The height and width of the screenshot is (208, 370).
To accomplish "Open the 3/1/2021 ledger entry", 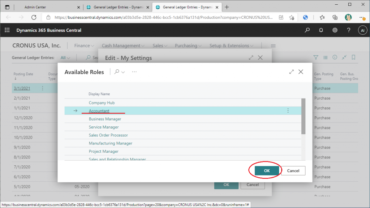I will (x=22, y=88).
